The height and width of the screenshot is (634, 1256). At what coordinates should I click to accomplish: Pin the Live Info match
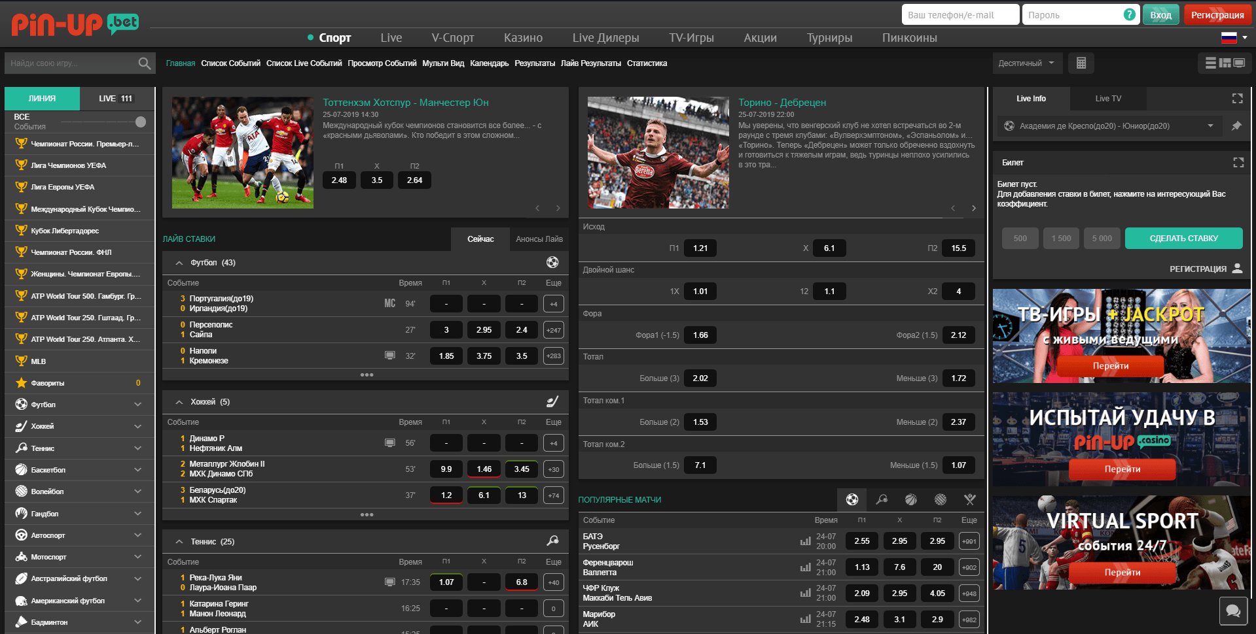pos(1236,125)
